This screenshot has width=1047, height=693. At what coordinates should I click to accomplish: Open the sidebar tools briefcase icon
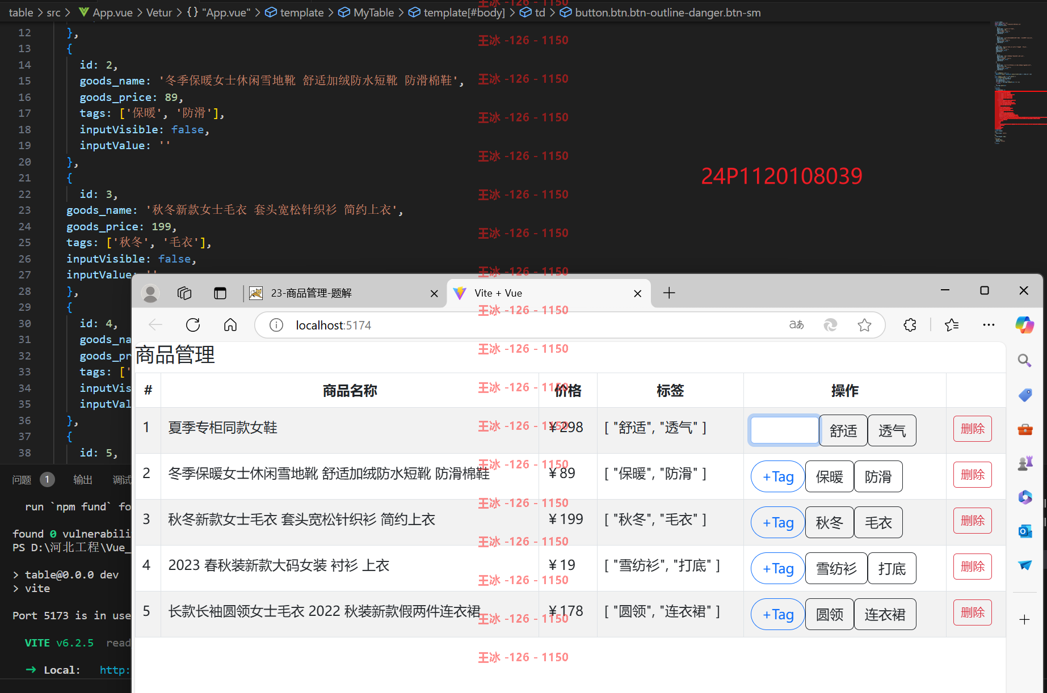click(1025, 429)
